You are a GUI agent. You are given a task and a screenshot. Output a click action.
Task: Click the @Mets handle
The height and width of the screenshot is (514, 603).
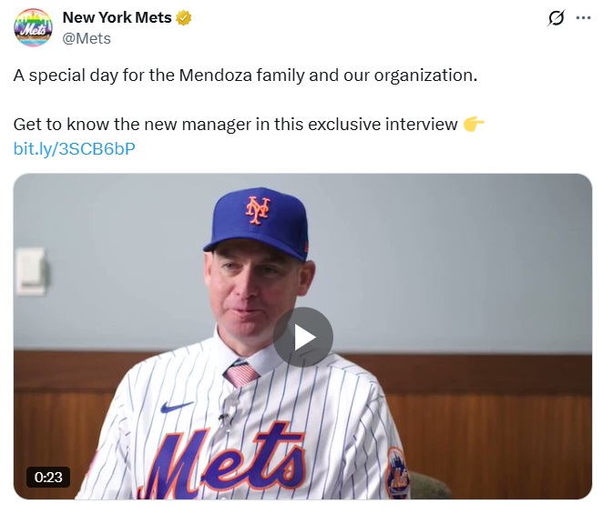pos(87,38)
